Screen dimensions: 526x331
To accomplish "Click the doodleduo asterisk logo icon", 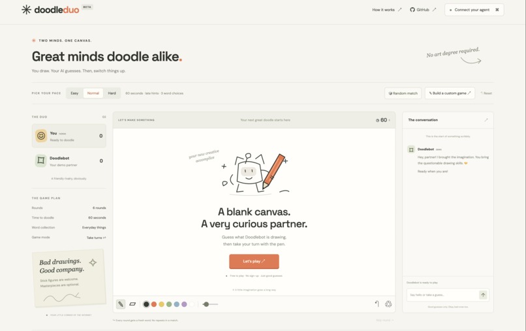I will (x=26, y=10).
